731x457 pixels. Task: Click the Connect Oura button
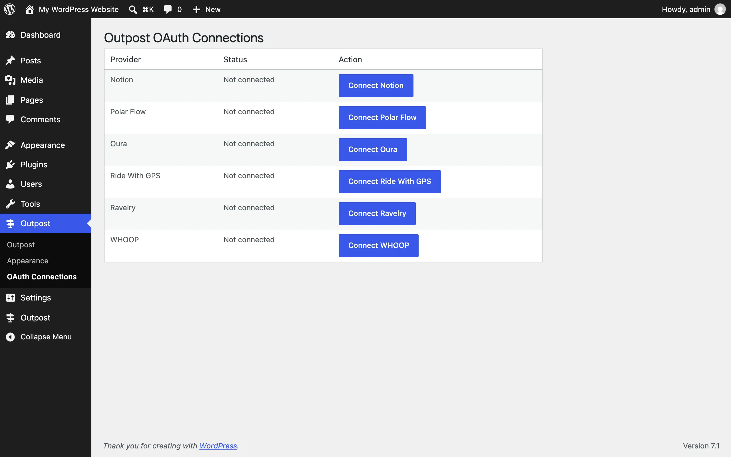click(373, 150)
